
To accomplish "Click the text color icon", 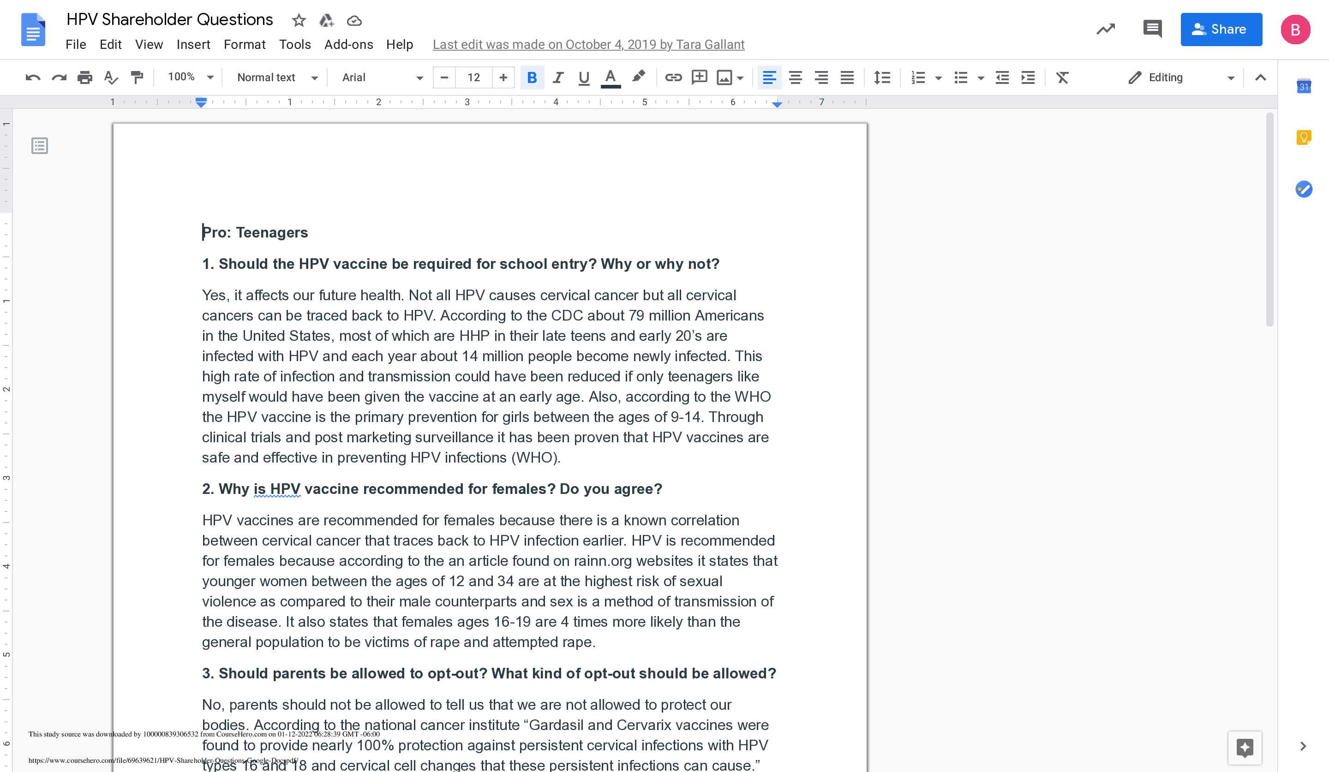I will [x=610, y=77].
